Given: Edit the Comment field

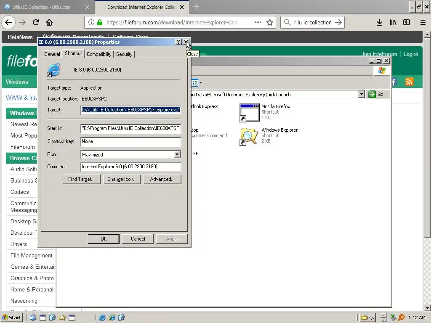Looking at the screenshot, I should tap(131, 167).
